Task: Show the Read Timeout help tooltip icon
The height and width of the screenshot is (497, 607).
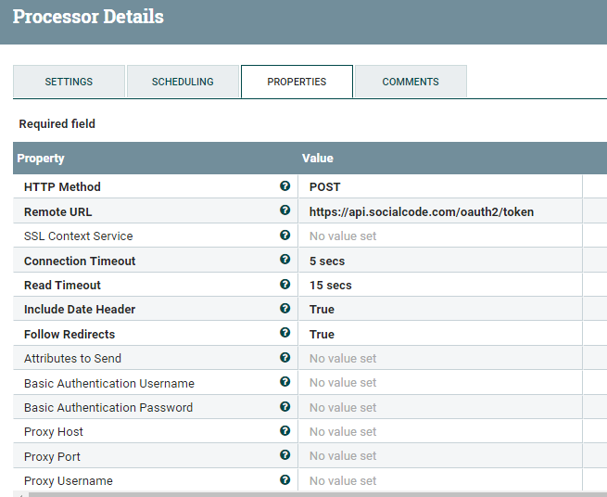Action: click(x=285, y=285)
